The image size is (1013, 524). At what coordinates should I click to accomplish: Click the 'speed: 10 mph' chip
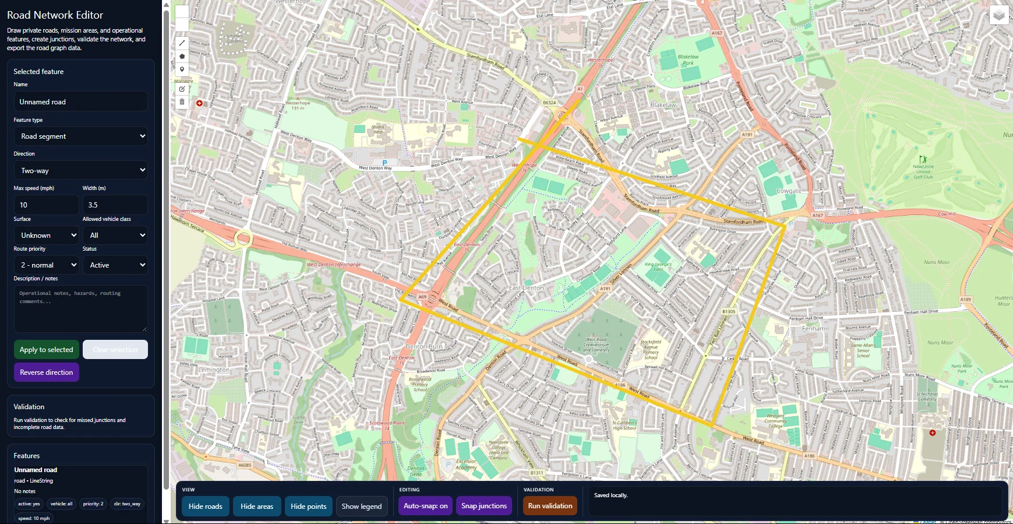click(x=34, y=518)
